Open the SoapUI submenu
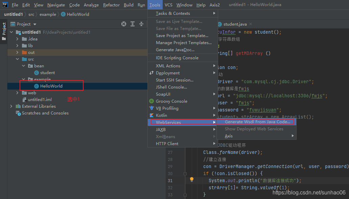 (183, 94)
